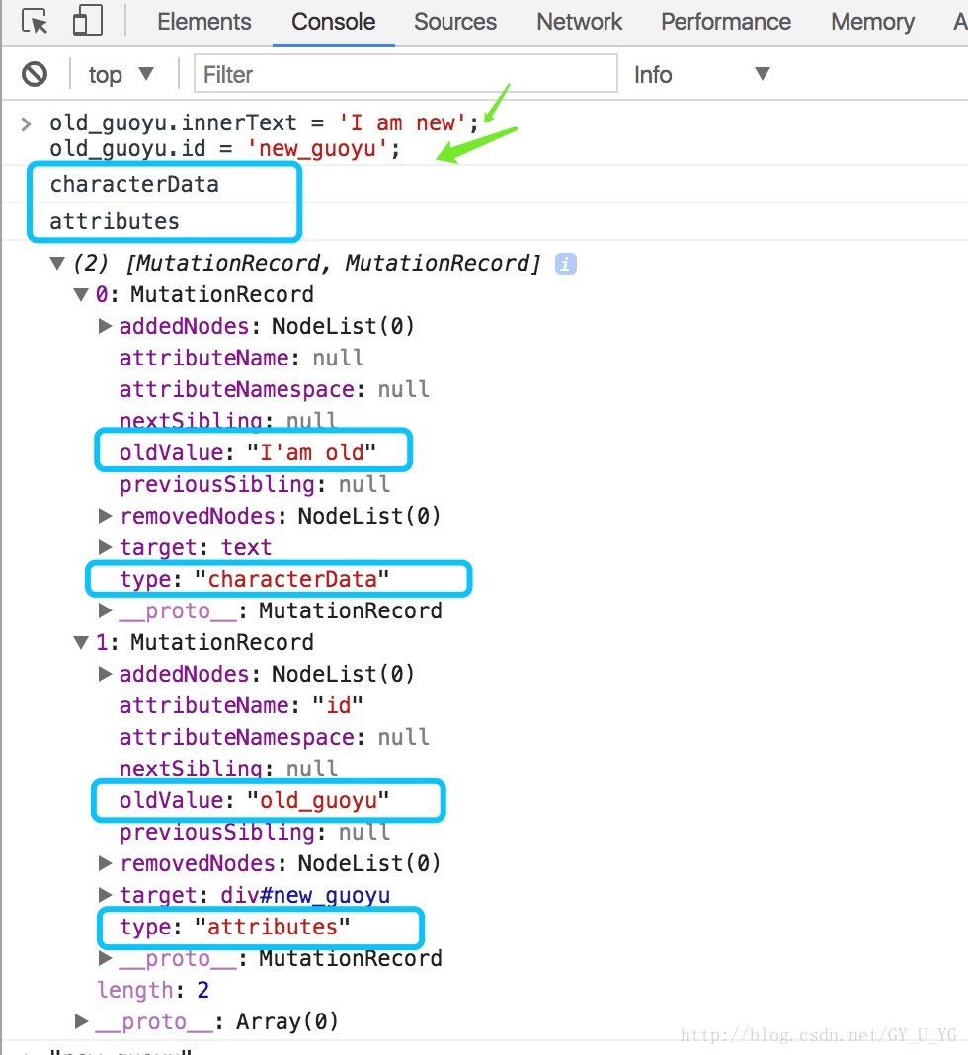Select type "attributes" row
This screenshot has height=1055, width=968.
235,928
